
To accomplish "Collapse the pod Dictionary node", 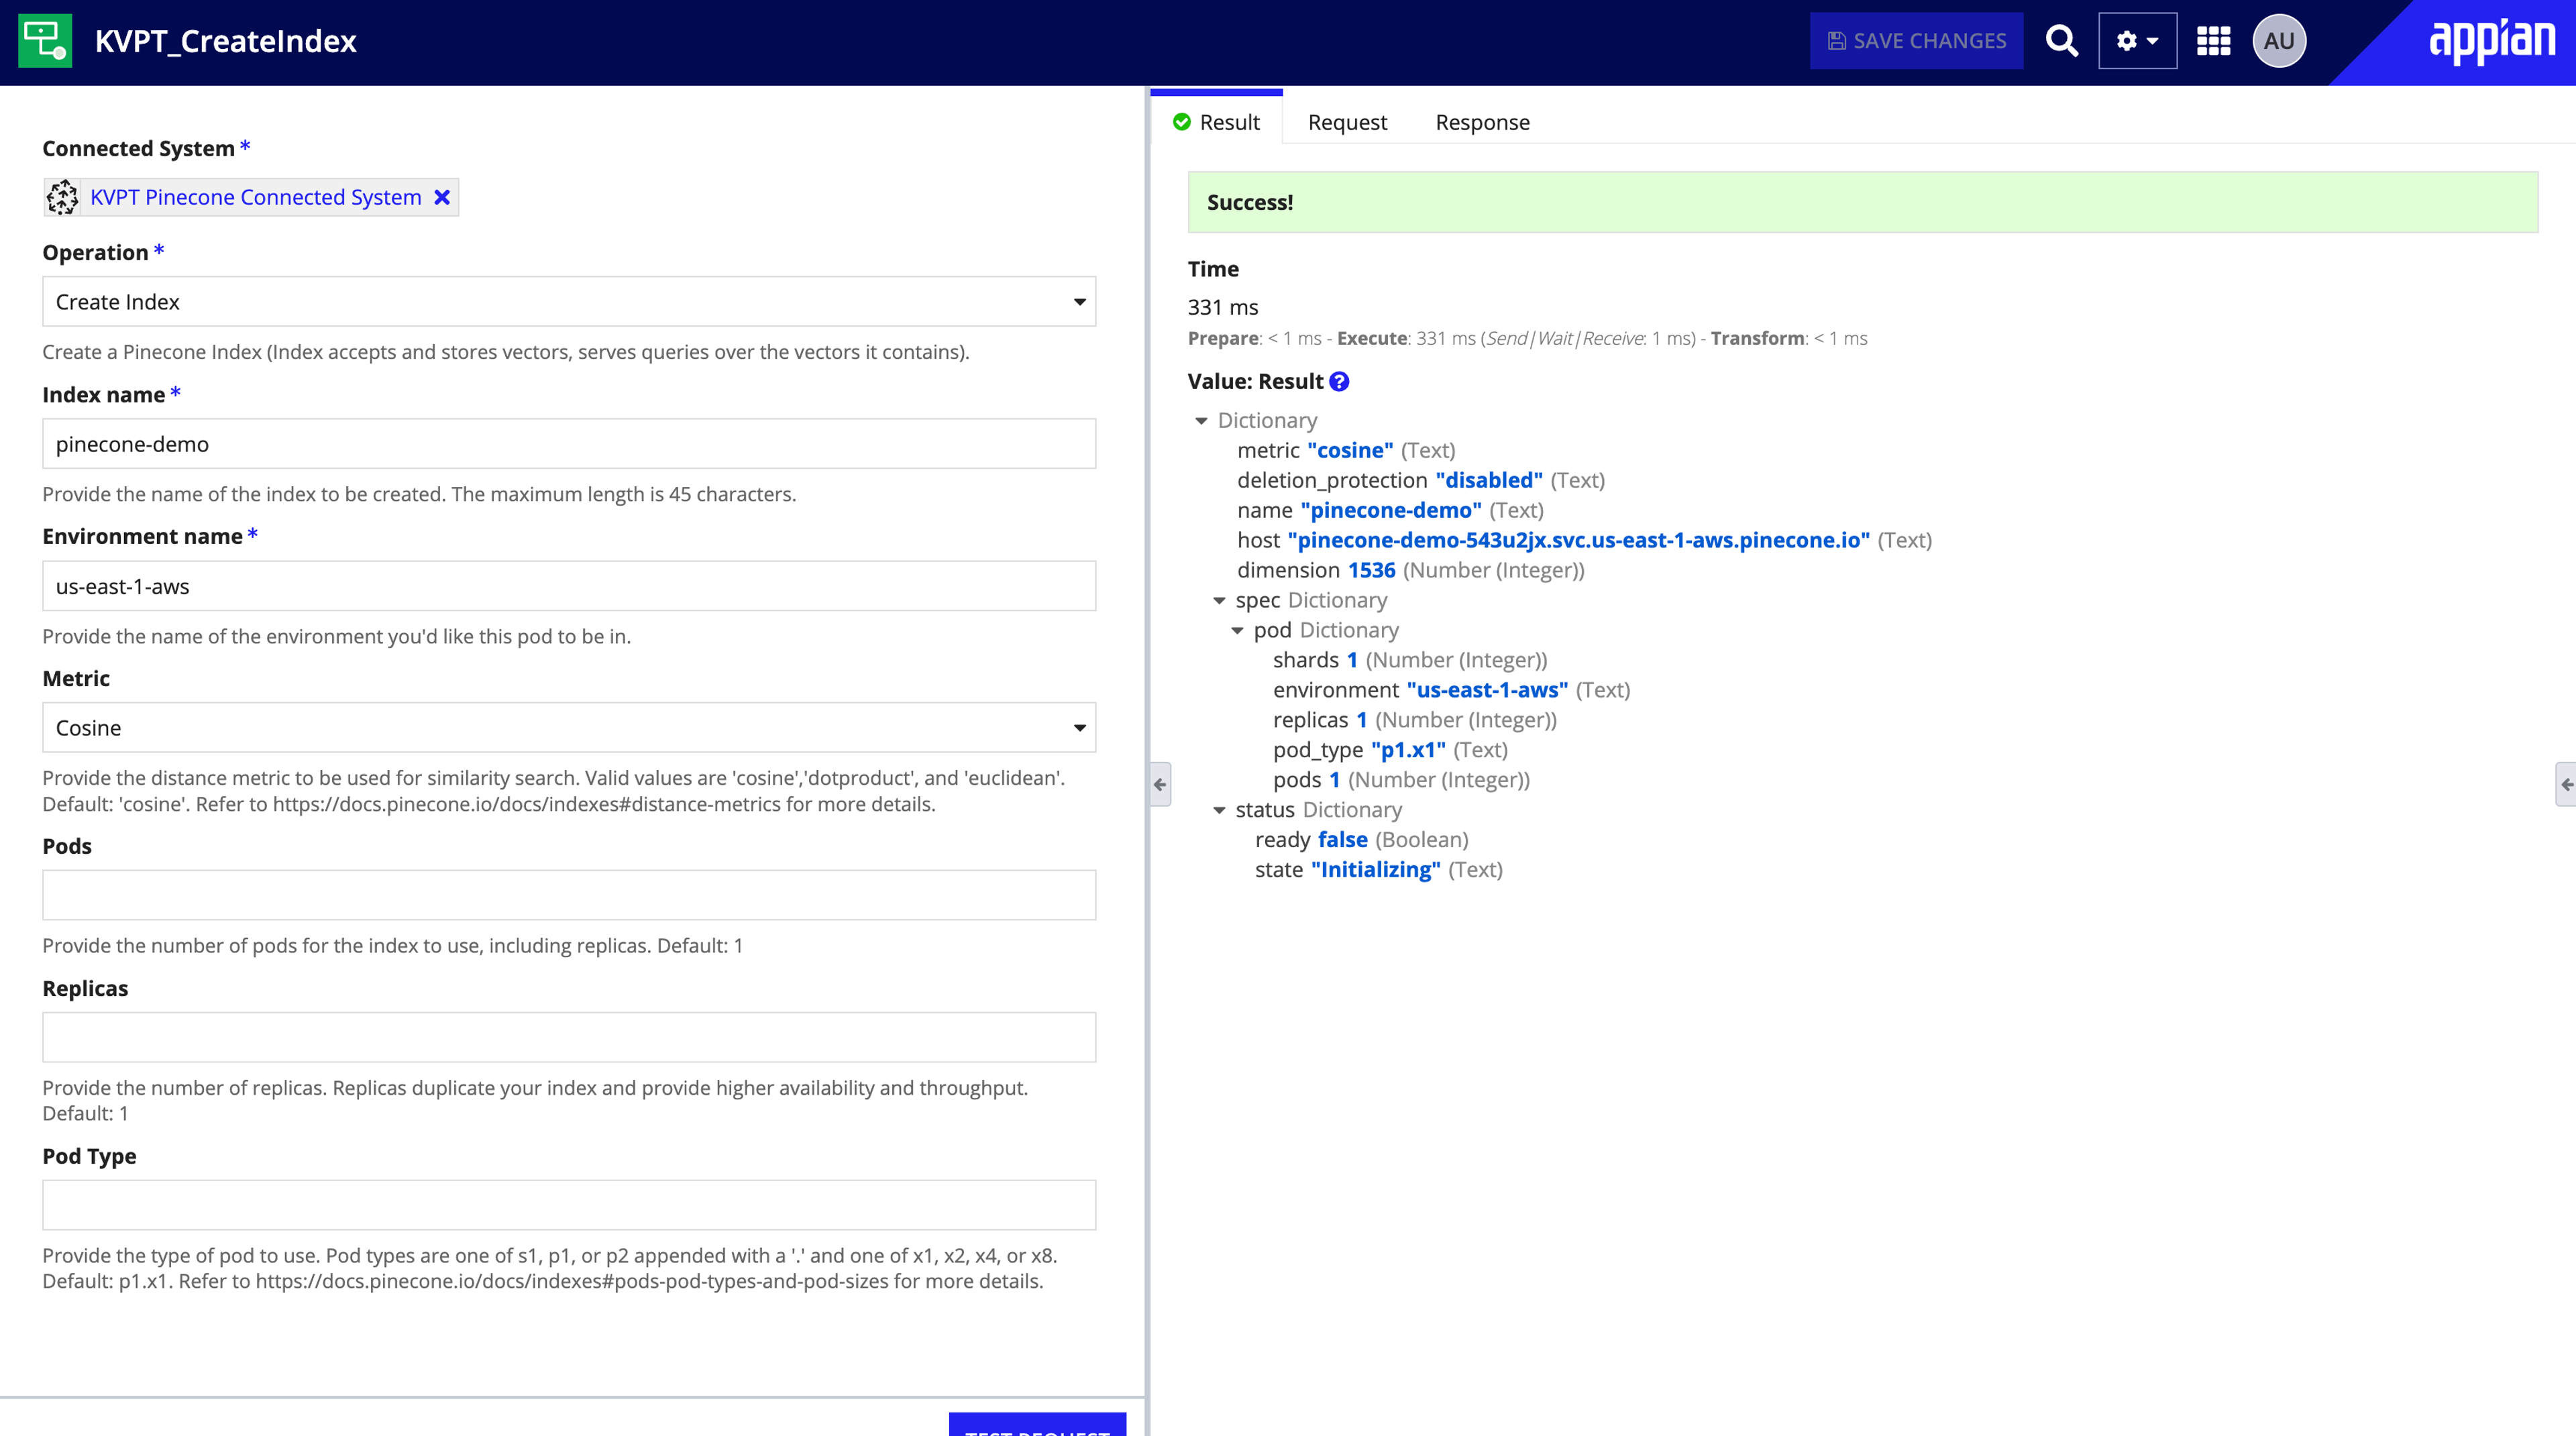I will tap(1237, 631).
